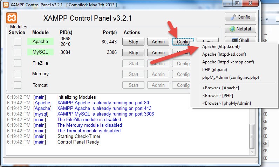279x167 pixels.
Task: Choose <Browse> [PHP] in the menu
Action: (x=218, y=96)
